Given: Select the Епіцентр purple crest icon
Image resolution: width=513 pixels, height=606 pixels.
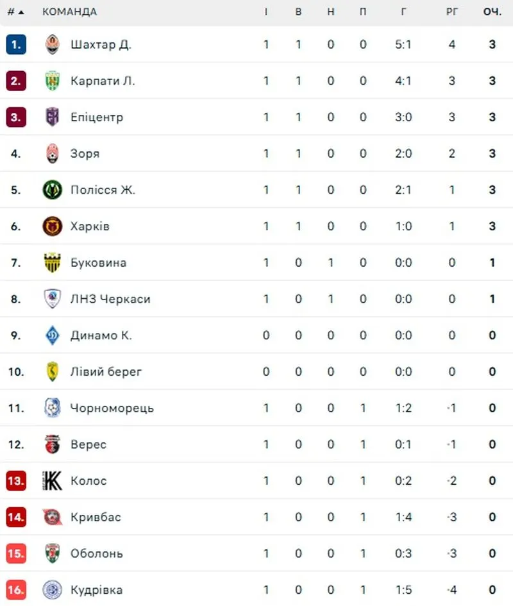Looking at the screenshot, I should click(x=52, y=117).
